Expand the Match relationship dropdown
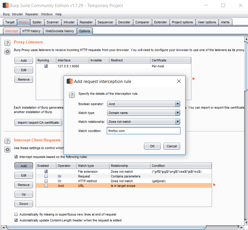 point(177,122)
